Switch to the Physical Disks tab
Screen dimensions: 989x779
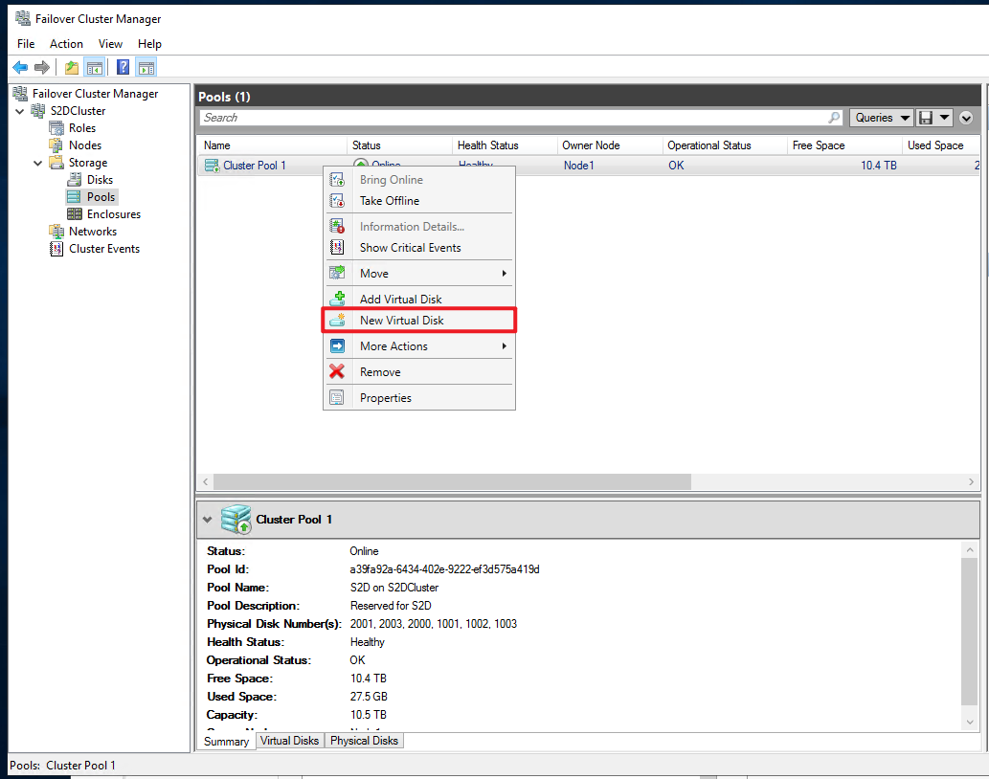tap(364, 741)
